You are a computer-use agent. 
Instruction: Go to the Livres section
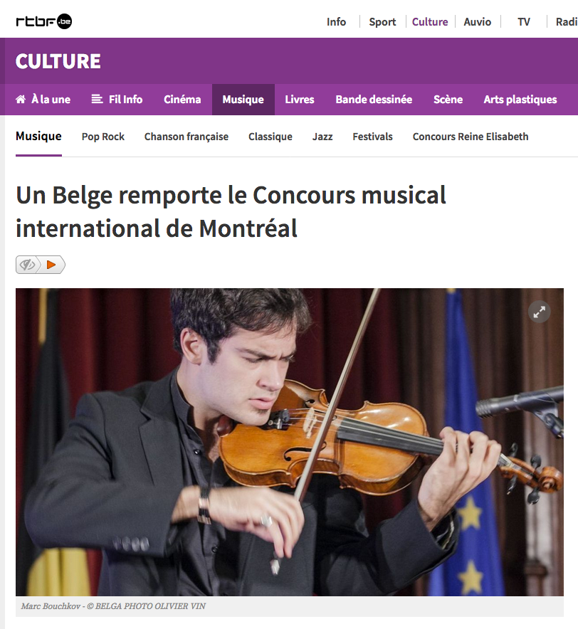300,100
